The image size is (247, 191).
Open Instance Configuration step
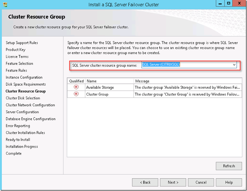pos(24,77)
